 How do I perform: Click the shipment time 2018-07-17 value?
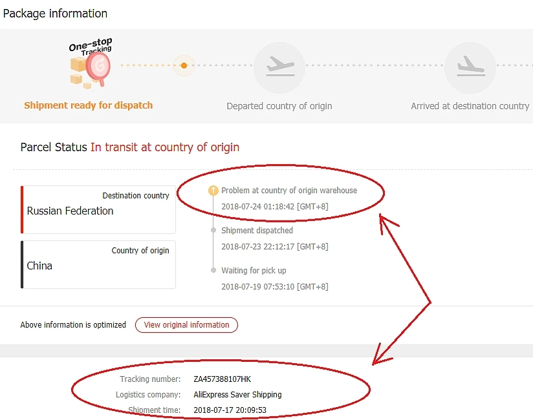(230, 410)
